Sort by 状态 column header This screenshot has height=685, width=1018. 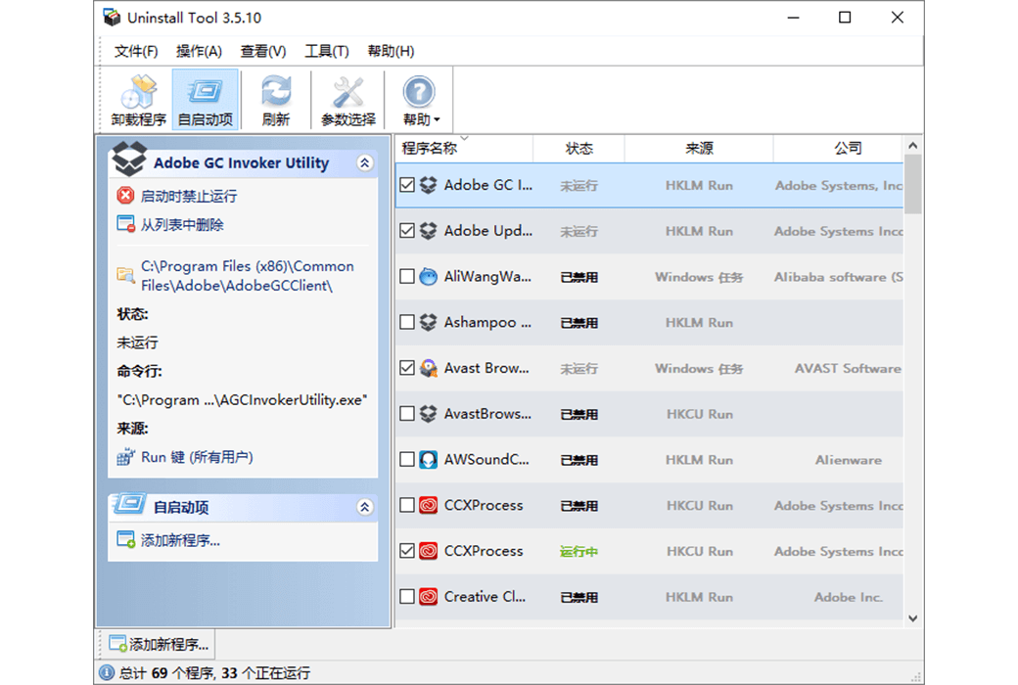578,149
